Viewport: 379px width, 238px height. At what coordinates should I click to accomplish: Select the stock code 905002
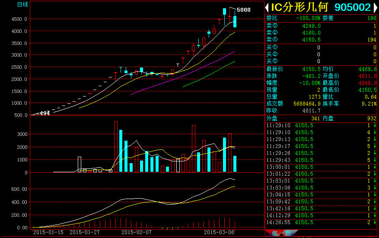coord(352,7)
